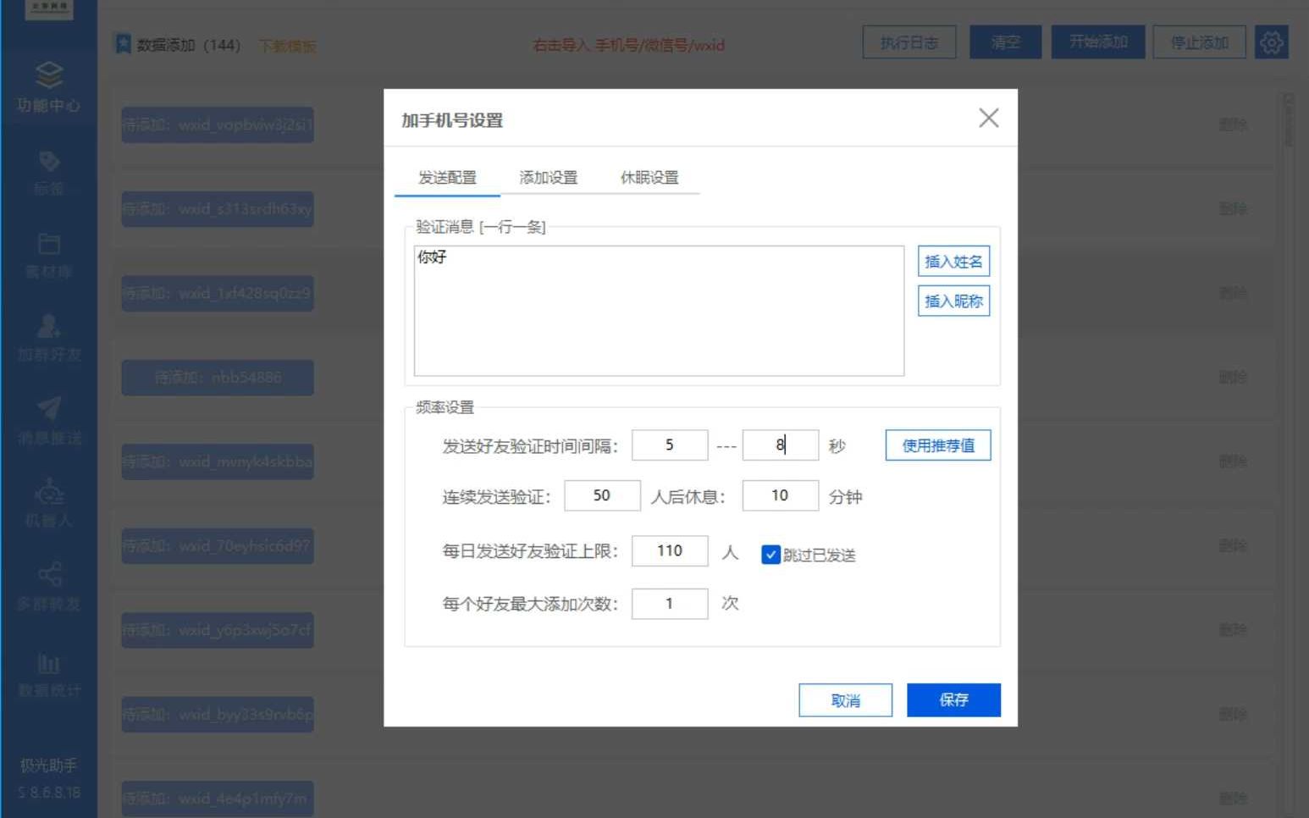Click the 数据添加 (144) heading
The image size is (1309, 818).
(188, 45)
